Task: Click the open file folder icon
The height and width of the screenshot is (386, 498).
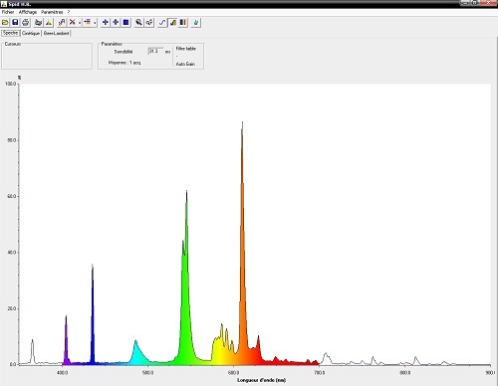Action: pyautogui.click(x=5, y=23)
